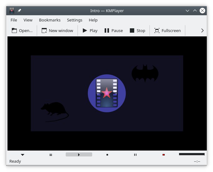The image size is (213, 172).
Task: Click the --:-- time display
Action: (x=197, y=161)
